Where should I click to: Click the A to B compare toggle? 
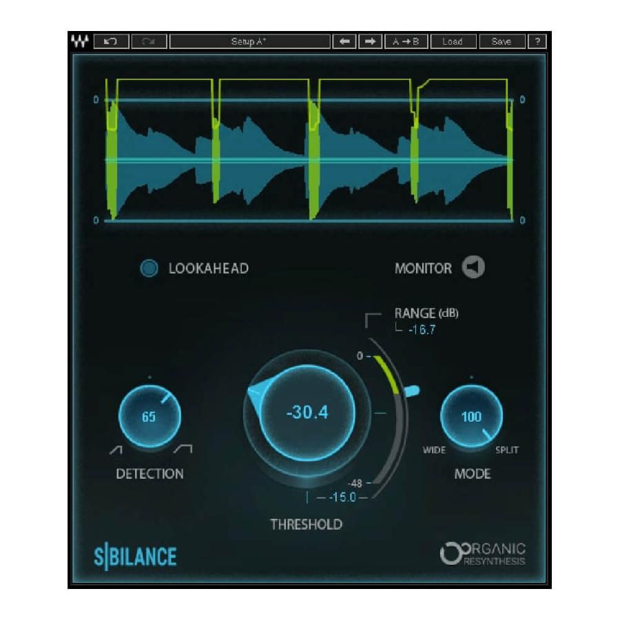coord(406,42)
